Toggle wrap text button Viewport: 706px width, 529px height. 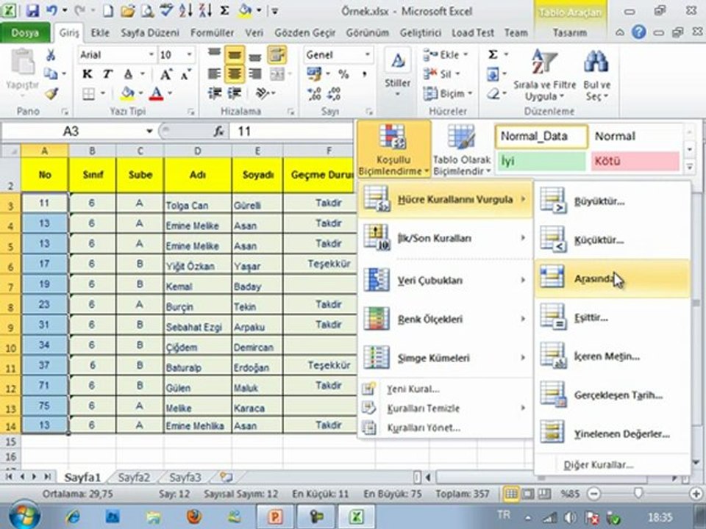click(277, 55)
